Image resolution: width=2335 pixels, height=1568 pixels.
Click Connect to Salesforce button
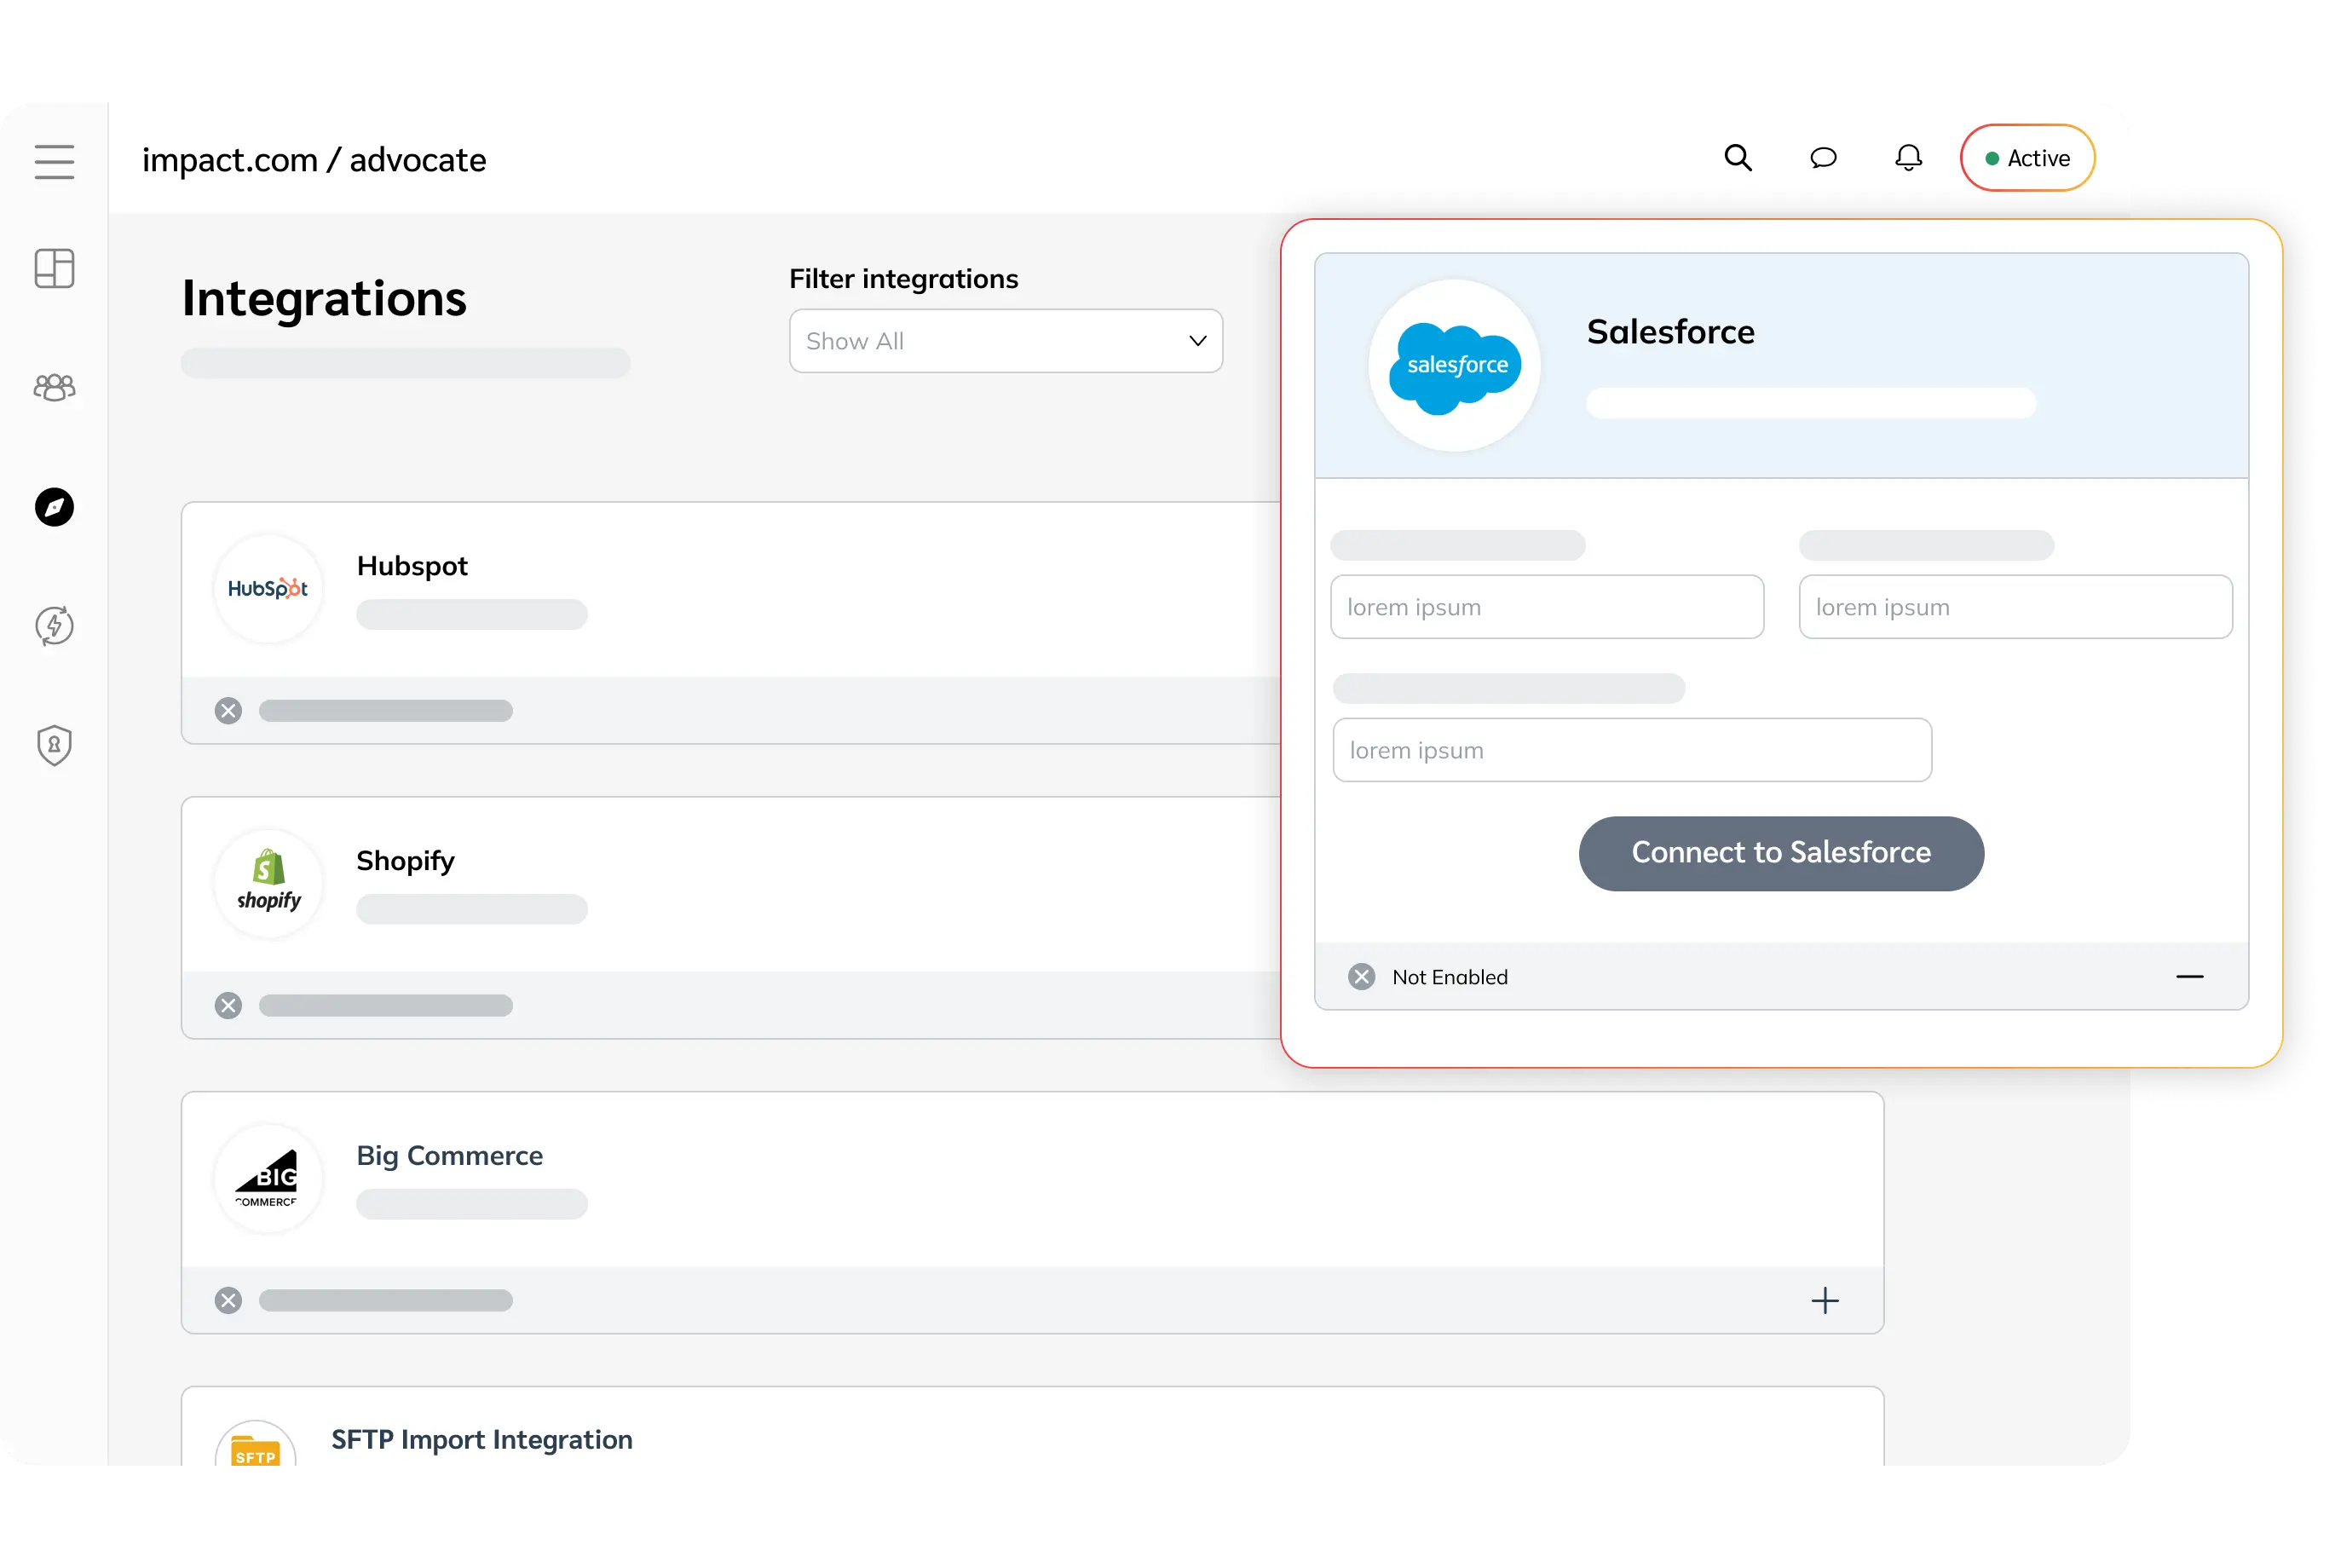[1782, 852]
